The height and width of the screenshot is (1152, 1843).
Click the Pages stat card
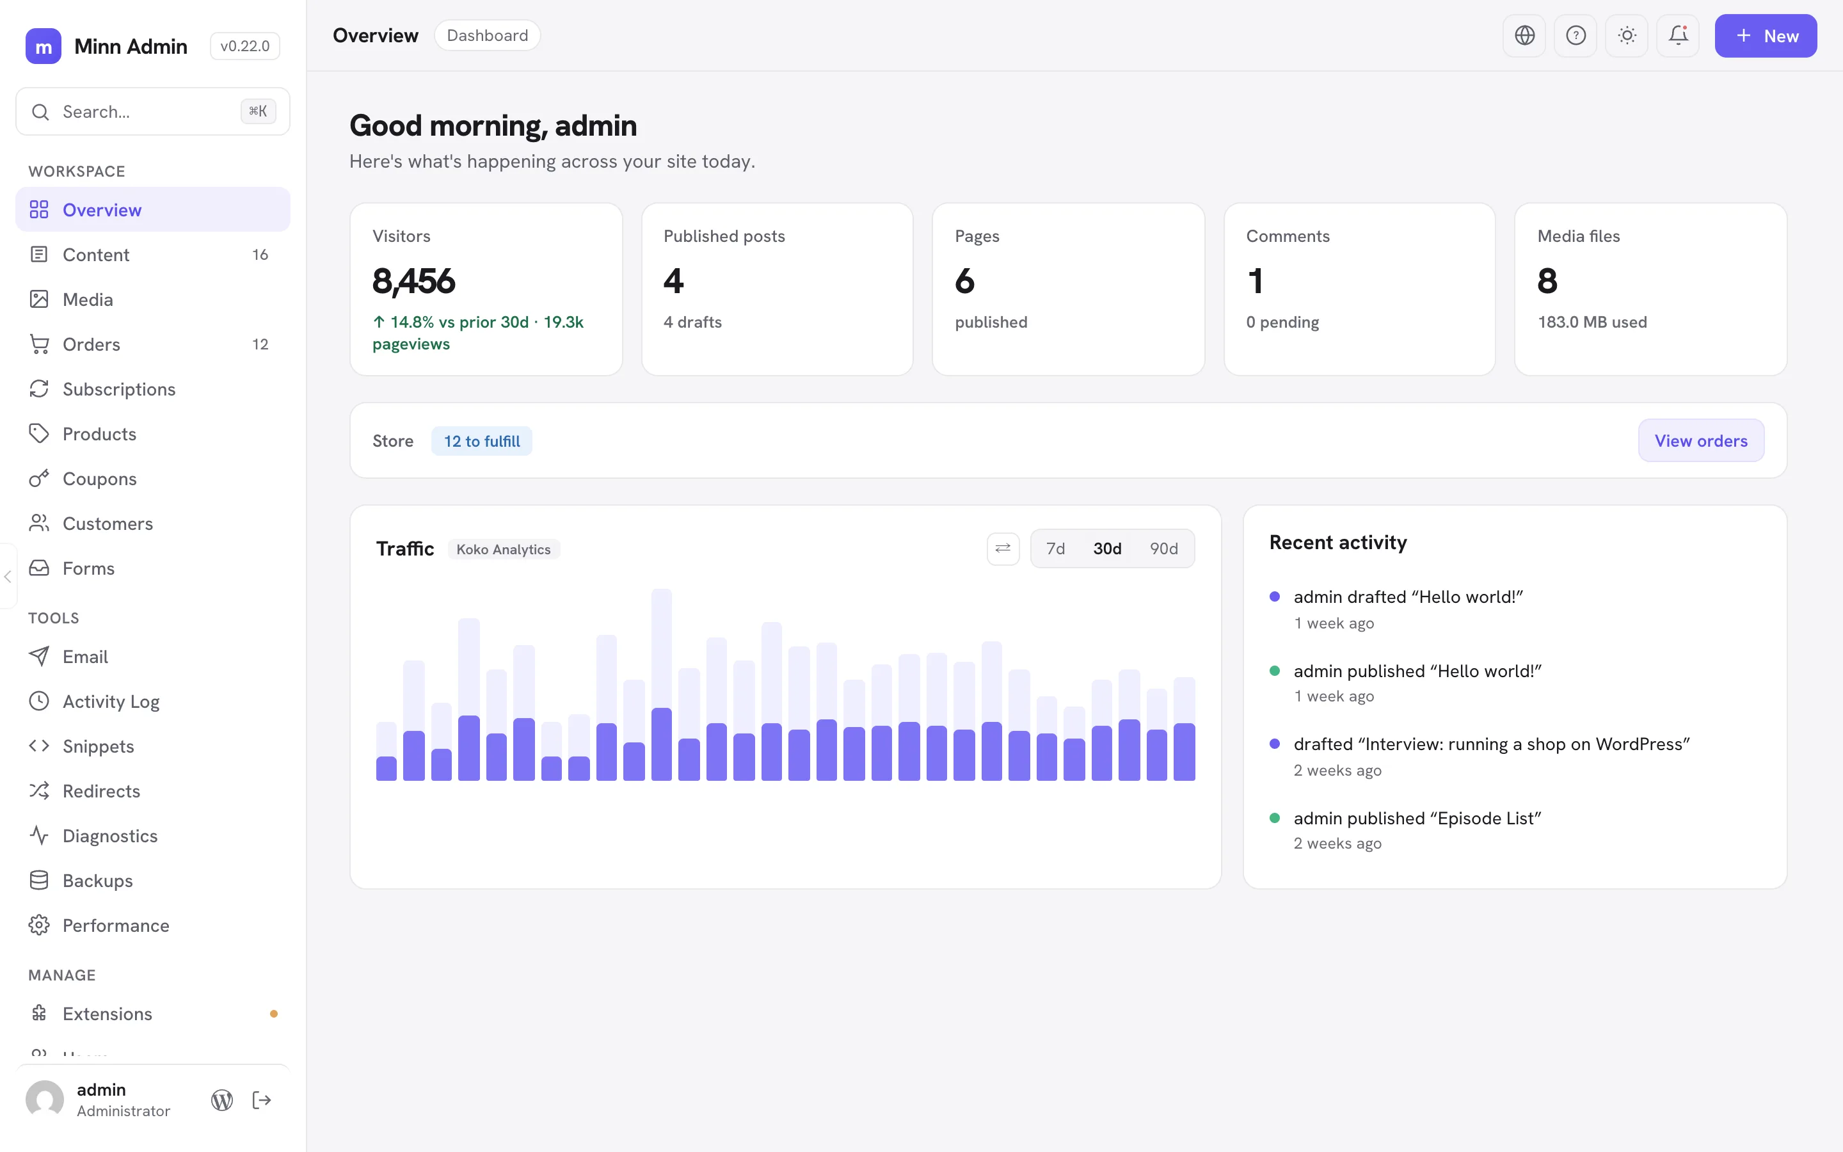pos(1069,289)
